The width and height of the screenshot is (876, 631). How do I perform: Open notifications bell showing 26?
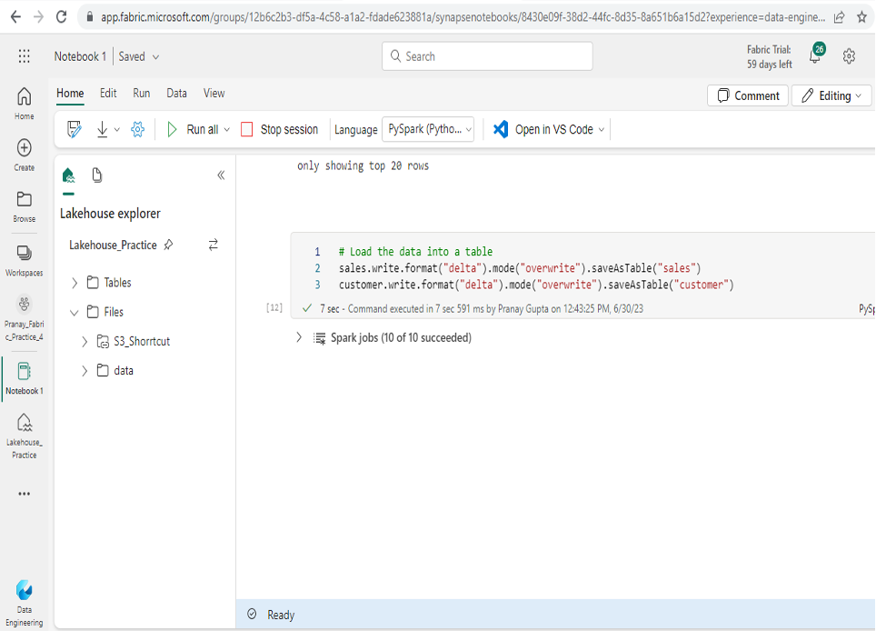coord(816,55)
